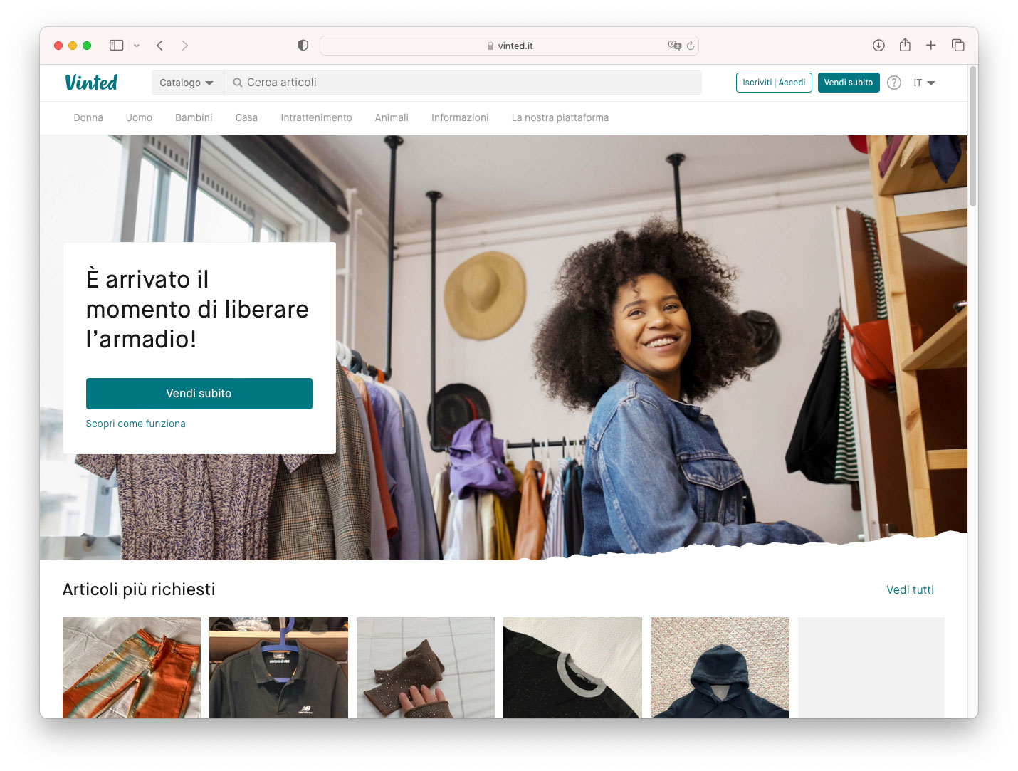
Task: Open the Intrattenimento category
Action: tap(316, 117)
